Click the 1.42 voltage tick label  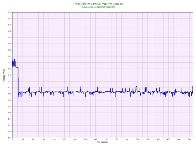[10, 31]
